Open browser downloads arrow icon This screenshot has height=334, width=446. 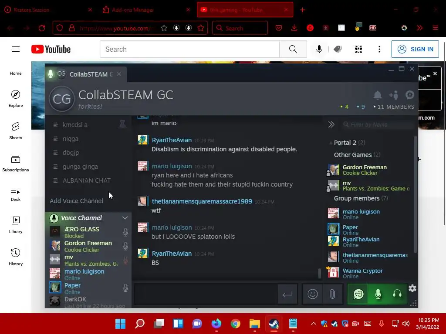(294, 28)
